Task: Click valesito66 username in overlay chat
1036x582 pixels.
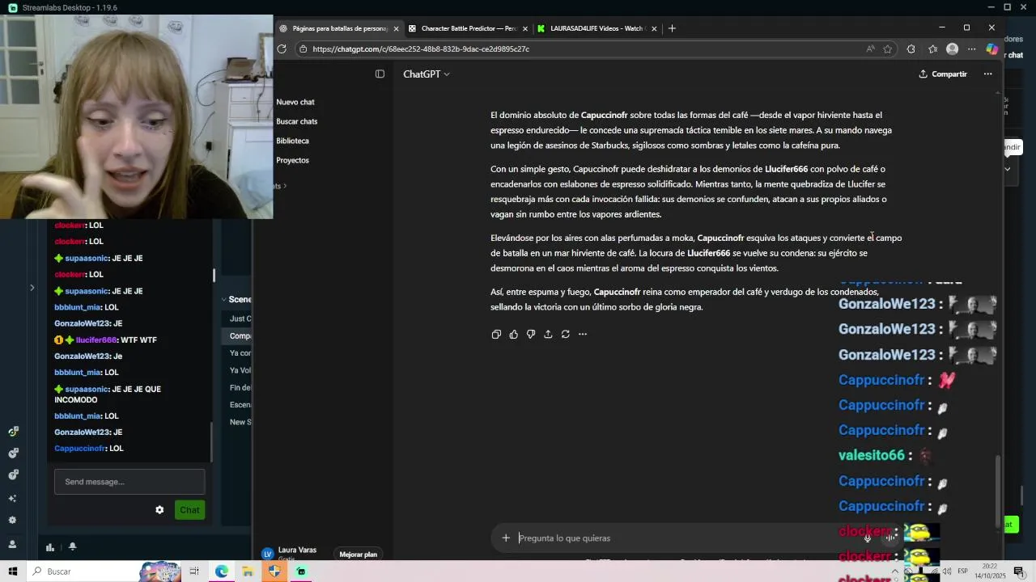Action: click(872, 455)
